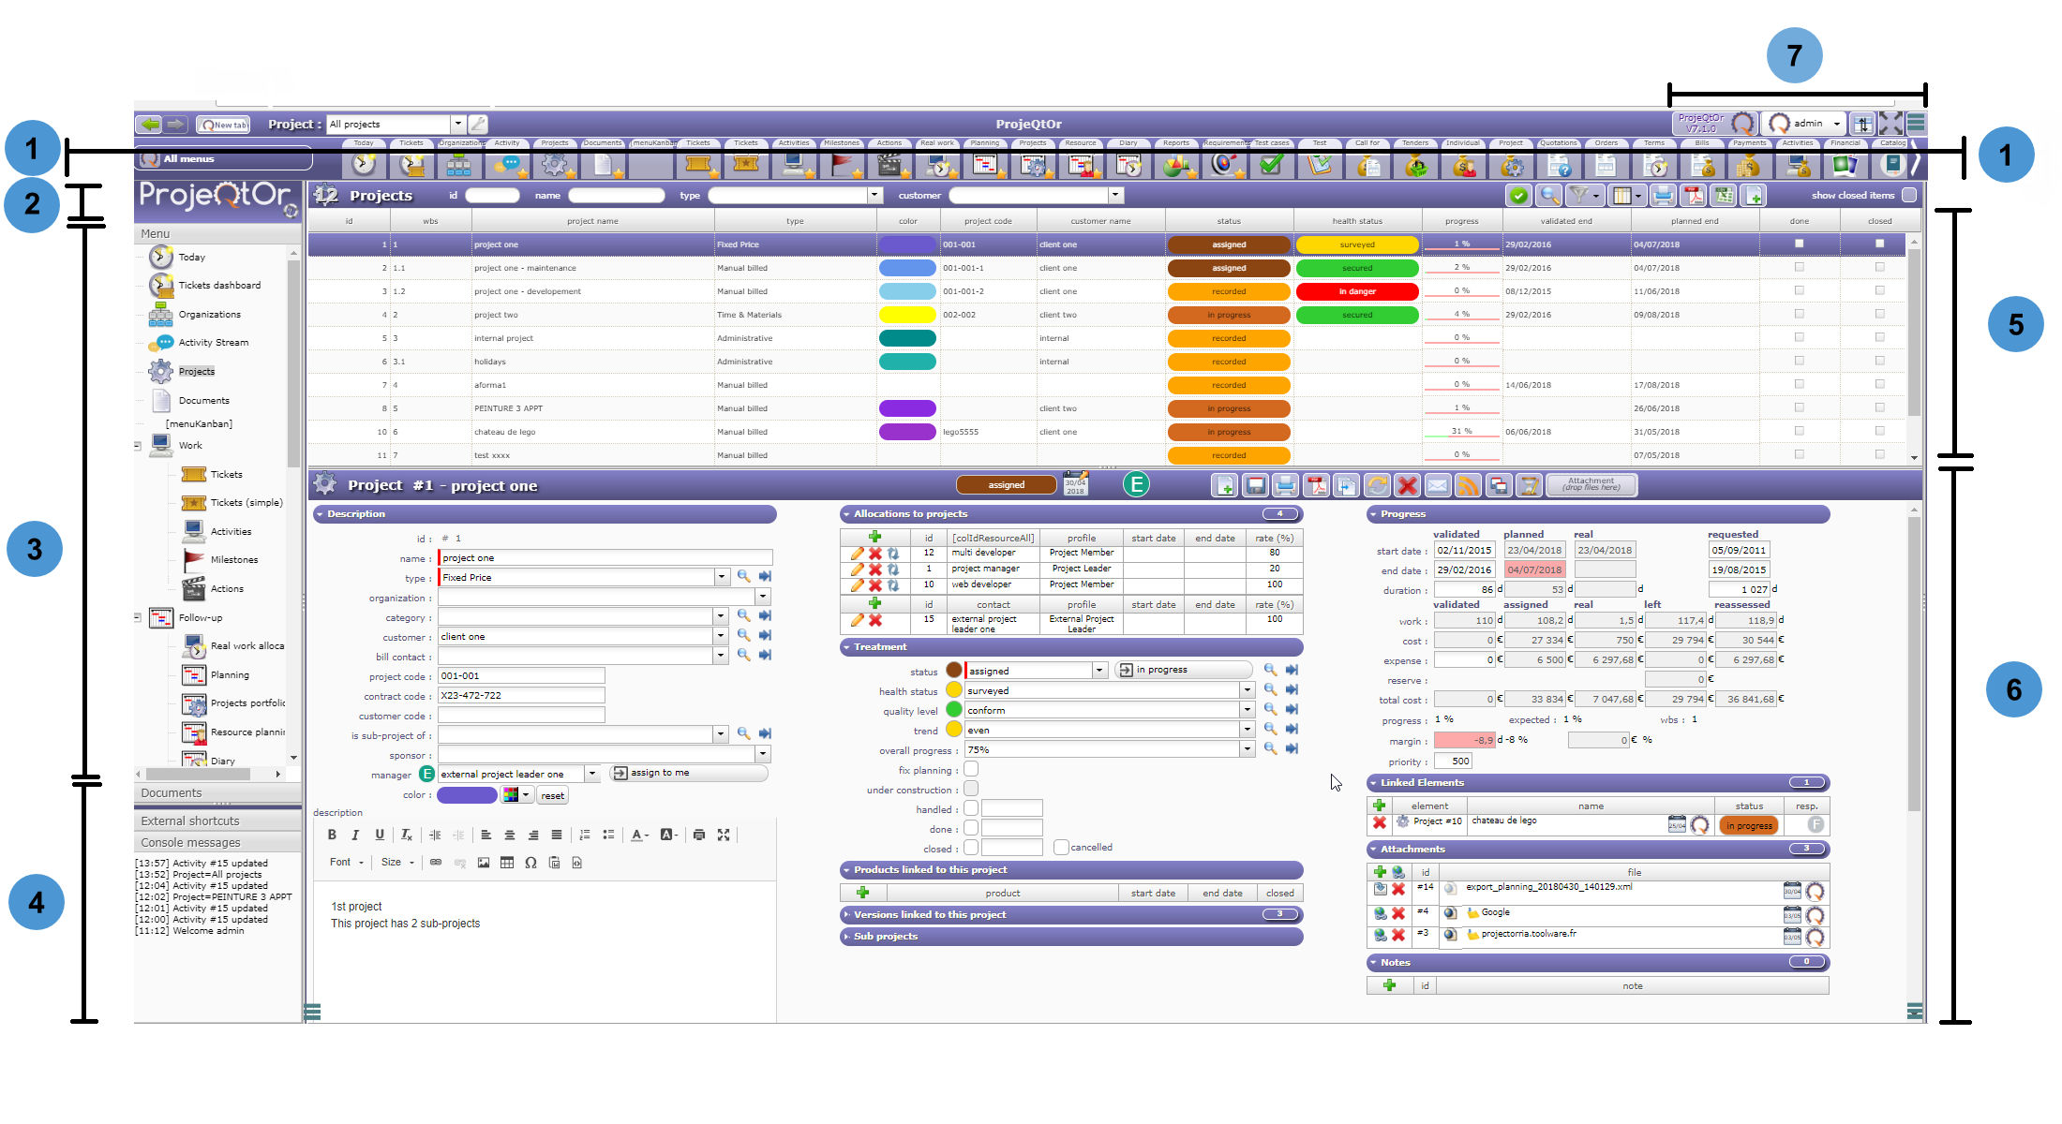Check the closed checkbox in Treatment
The image size is (2062, 1124).
(971, 848)
